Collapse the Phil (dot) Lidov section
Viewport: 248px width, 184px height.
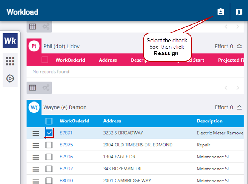239,47
